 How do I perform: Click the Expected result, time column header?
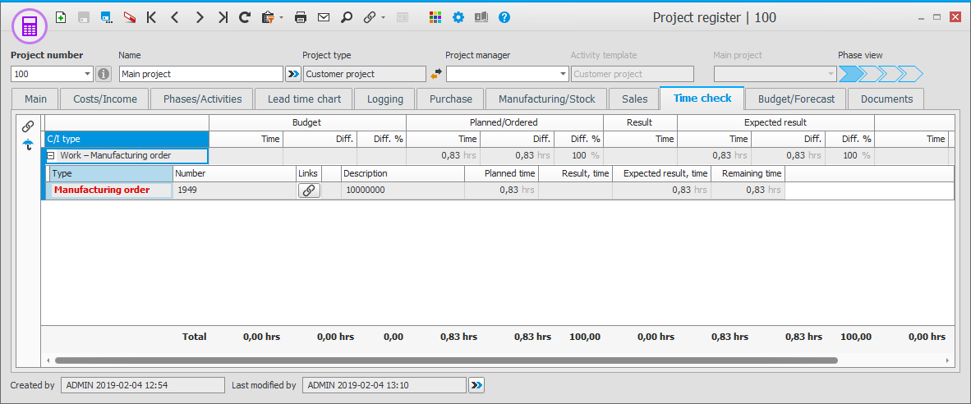pos(661,174)
